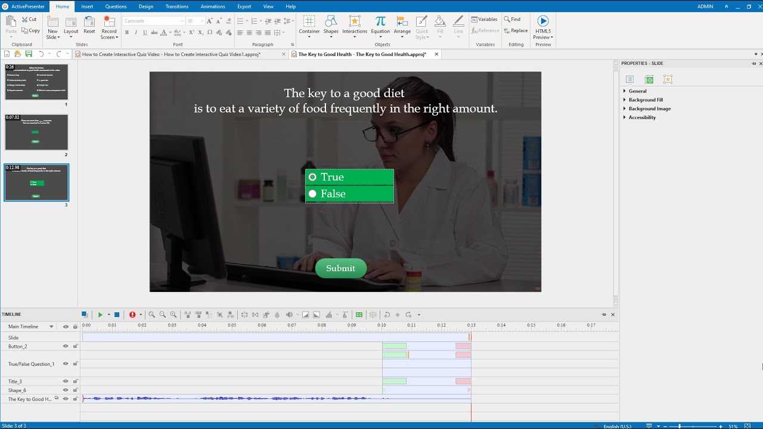Click the Copy icon in Clipboard group
The image size is (763, 429).
click(25, 30)
